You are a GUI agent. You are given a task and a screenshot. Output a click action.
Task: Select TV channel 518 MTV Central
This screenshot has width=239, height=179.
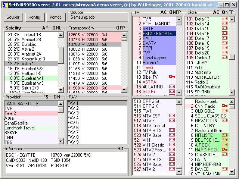(x=155, y=126)
